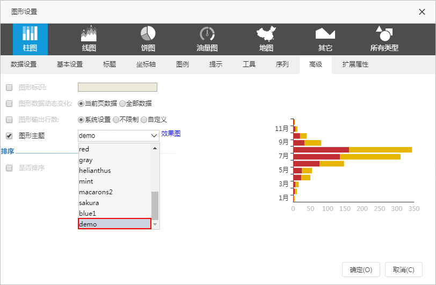Select the 饼图 pie chart type icon

[148, 39]
